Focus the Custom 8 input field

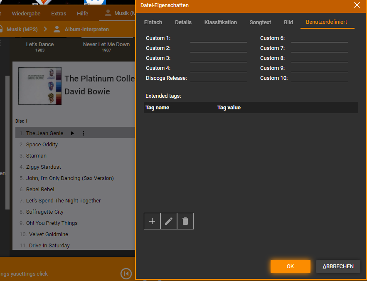(x=320, y=58)
